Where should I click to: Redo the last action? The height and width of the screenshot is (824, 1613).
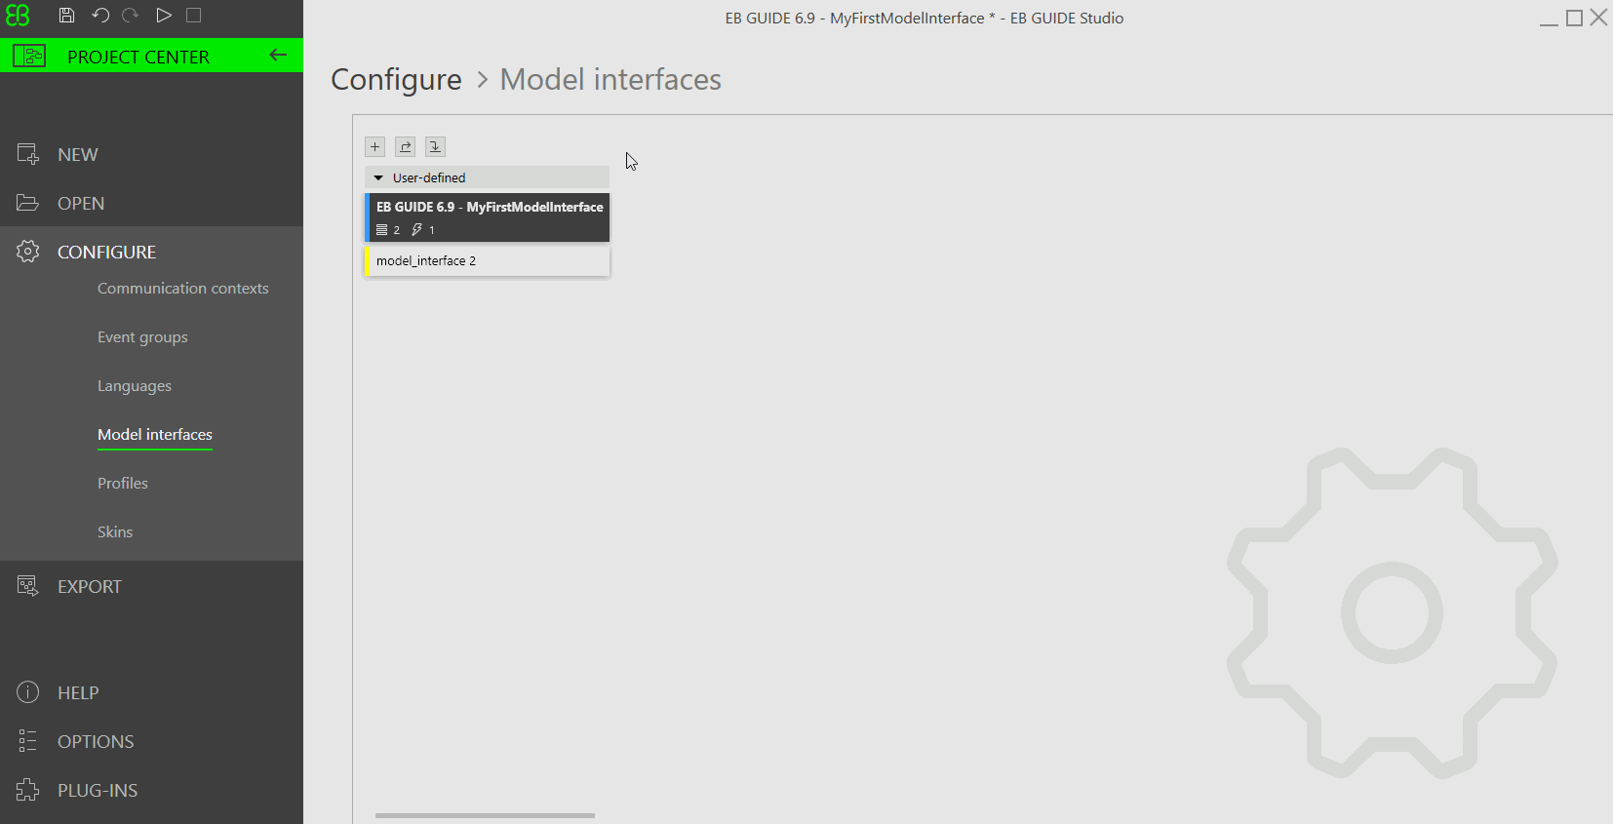[131, 16]
